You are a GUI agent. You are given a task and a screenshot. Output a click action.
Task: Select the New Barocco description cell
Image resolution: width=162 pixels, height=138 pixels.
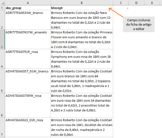(82, 20)
